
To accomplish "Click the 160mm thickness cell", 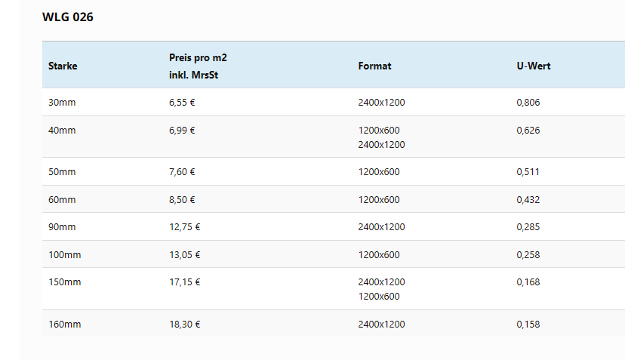I will pyautogui.click(x=64, y=325).
